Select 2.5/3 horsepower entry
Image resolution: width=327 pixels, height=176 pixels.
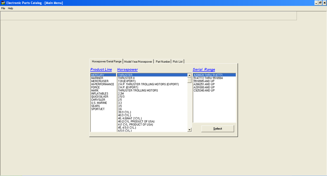click(153, 97)
